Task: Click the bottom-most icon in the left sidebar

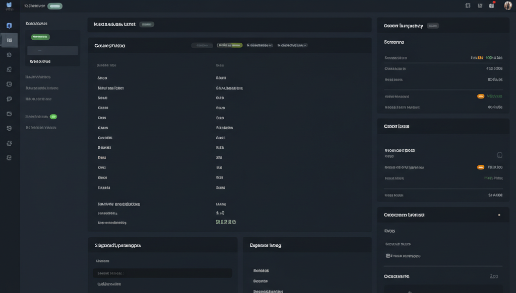Action: coord(9,158)
